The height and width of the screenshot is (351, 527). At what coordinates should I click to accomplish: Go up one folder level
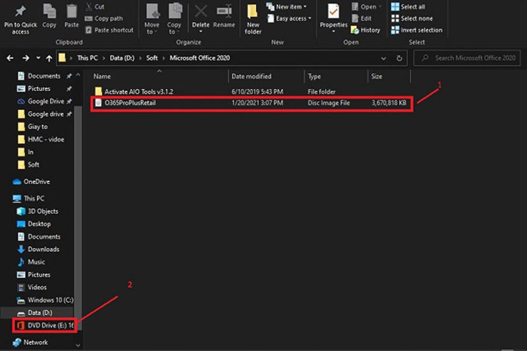coord(49,58)
